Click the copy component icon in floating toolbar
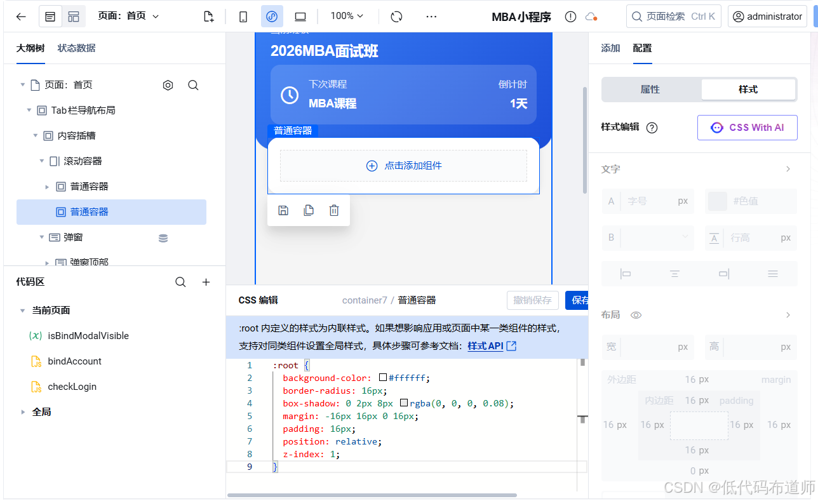Screen dimensions: 818x501 pyautogui.click(x=309, y=210)
